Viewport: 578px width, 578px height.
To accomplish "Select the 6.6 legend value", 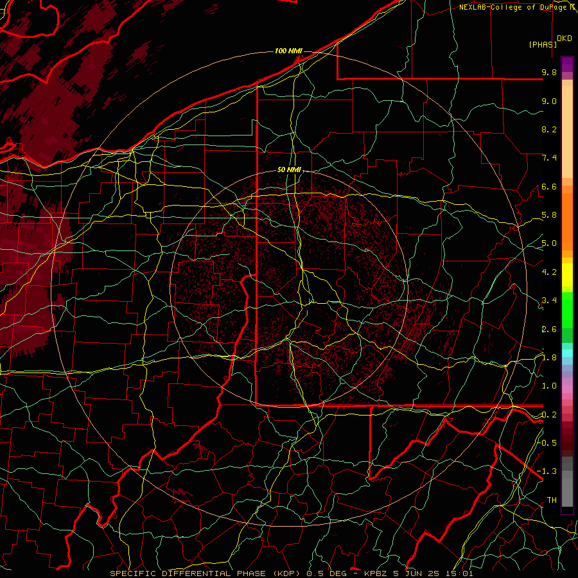I will tap(549, 187).
